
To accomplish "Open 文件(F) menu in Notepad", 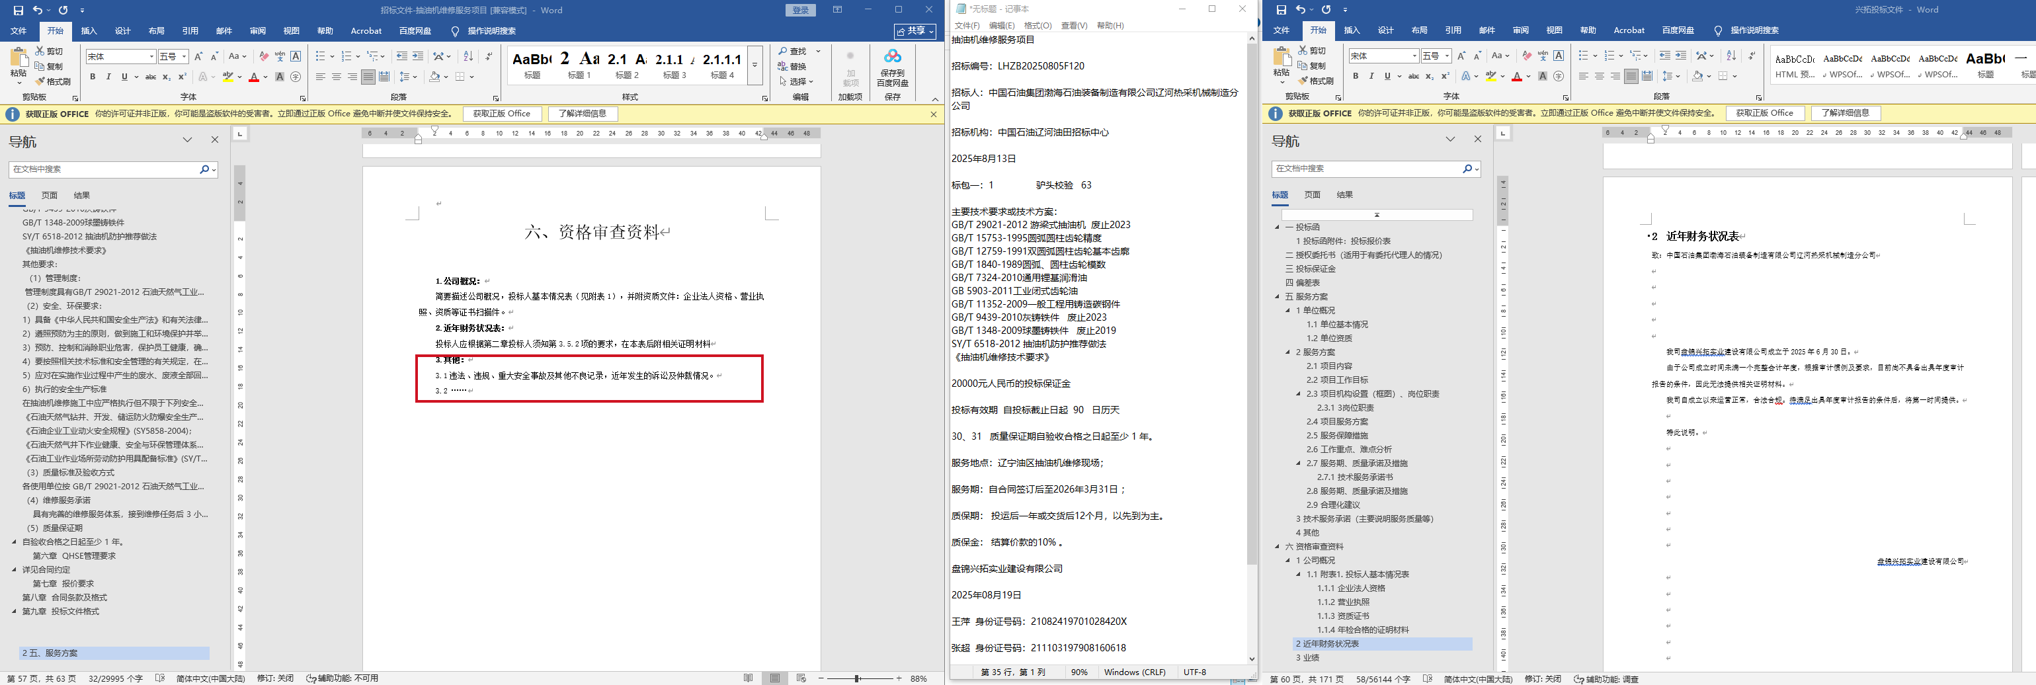I will [x=967, y=25].
